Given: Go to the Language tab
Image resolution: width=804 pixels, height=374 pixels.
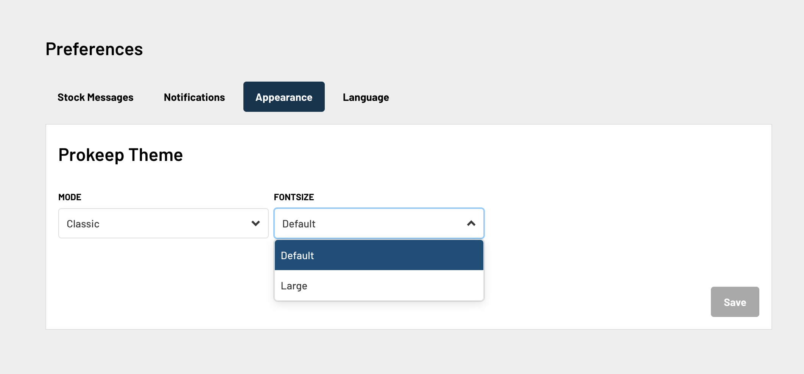Looking at the screenshot, I should tap(366, 97).
